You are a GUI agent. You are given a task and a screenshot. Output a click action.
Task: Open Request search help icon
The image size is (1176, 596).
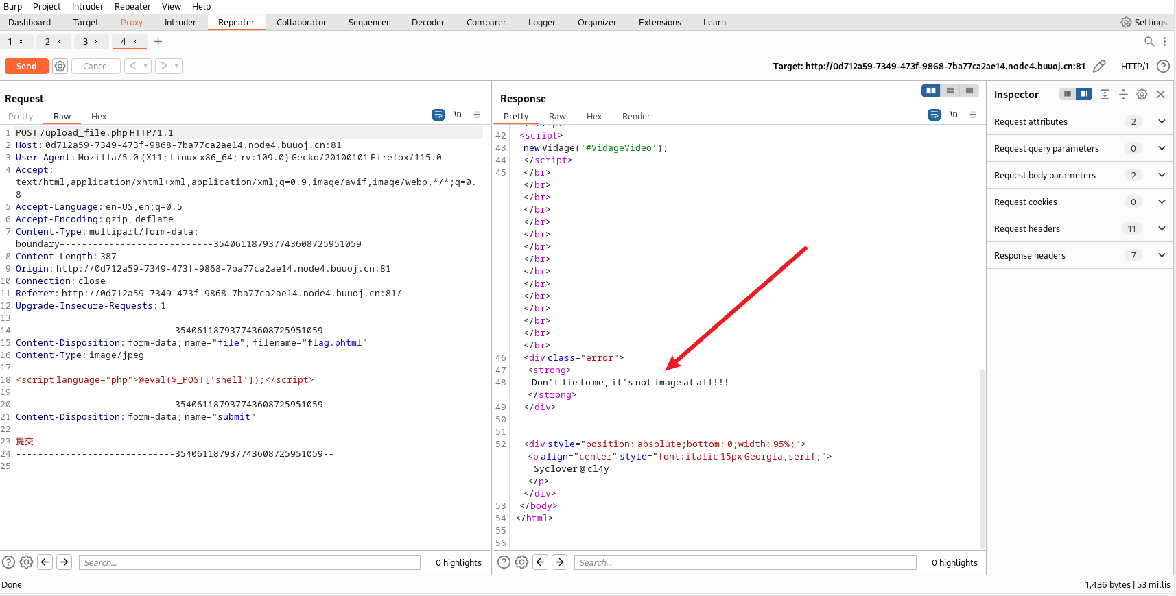tap(8, 562)
